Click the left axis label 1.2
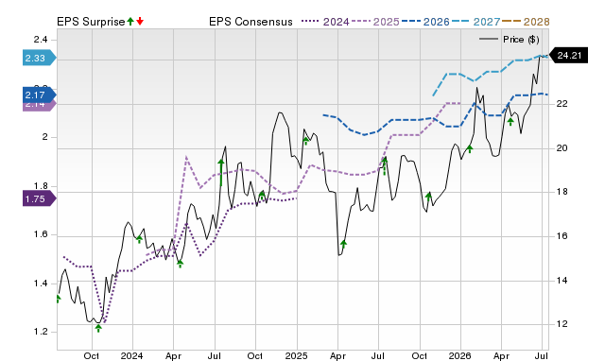The height and width of the screenshot is (361, 605). [41, 332]
